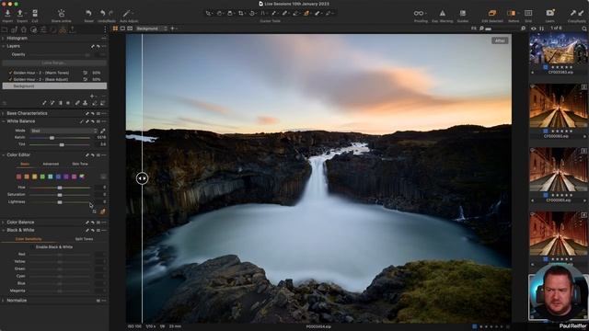Click the After label badge on the image
The height and width of the screenshot is (331, 589).
(500, 40)
